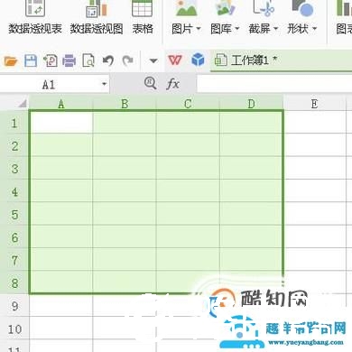Open quick access toolbar customize dropdown
The image size is (352, 352).
(153, 61)
